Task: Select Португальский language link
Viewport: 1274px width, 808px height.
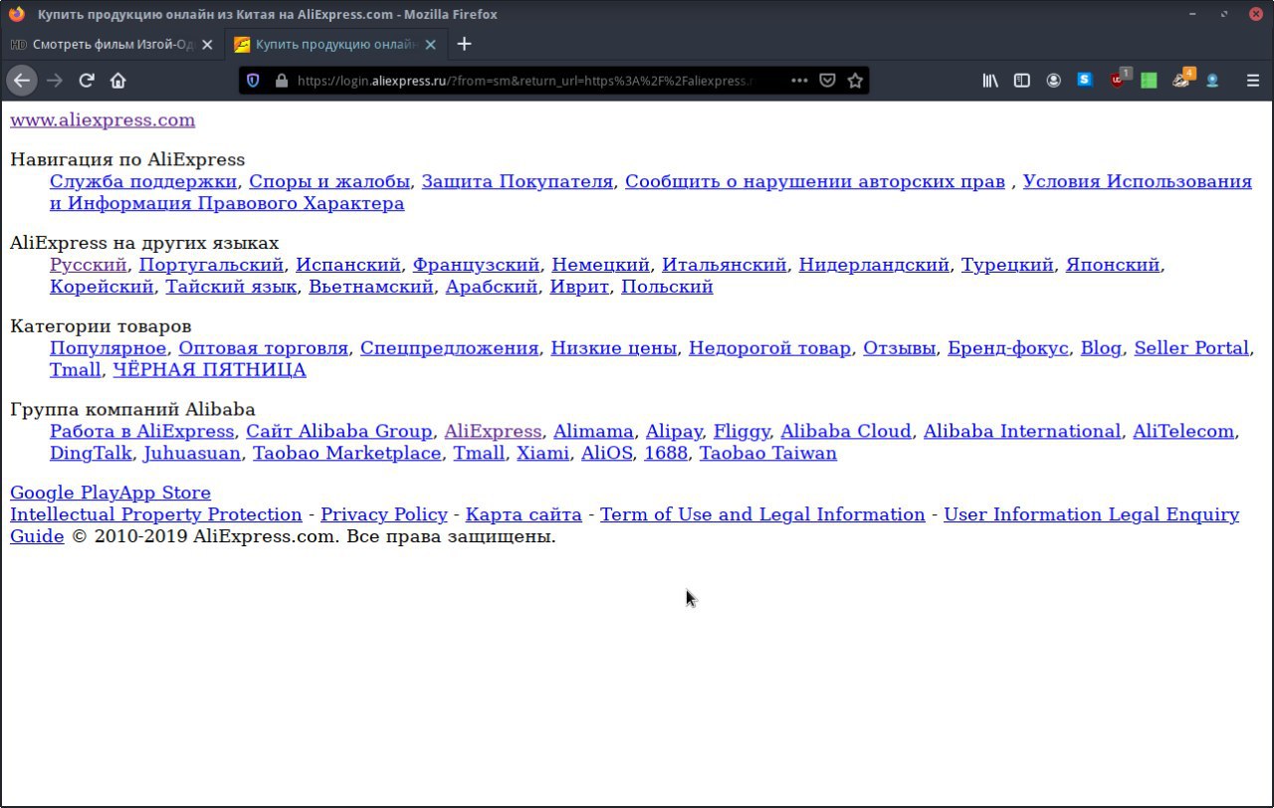Action: [212, 265]
